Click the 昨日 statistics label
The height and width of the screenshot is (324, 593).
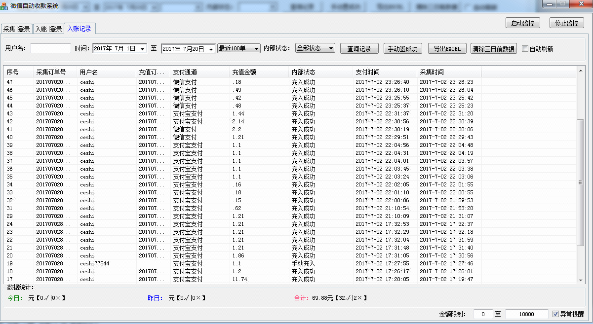(x=156, y=298)
